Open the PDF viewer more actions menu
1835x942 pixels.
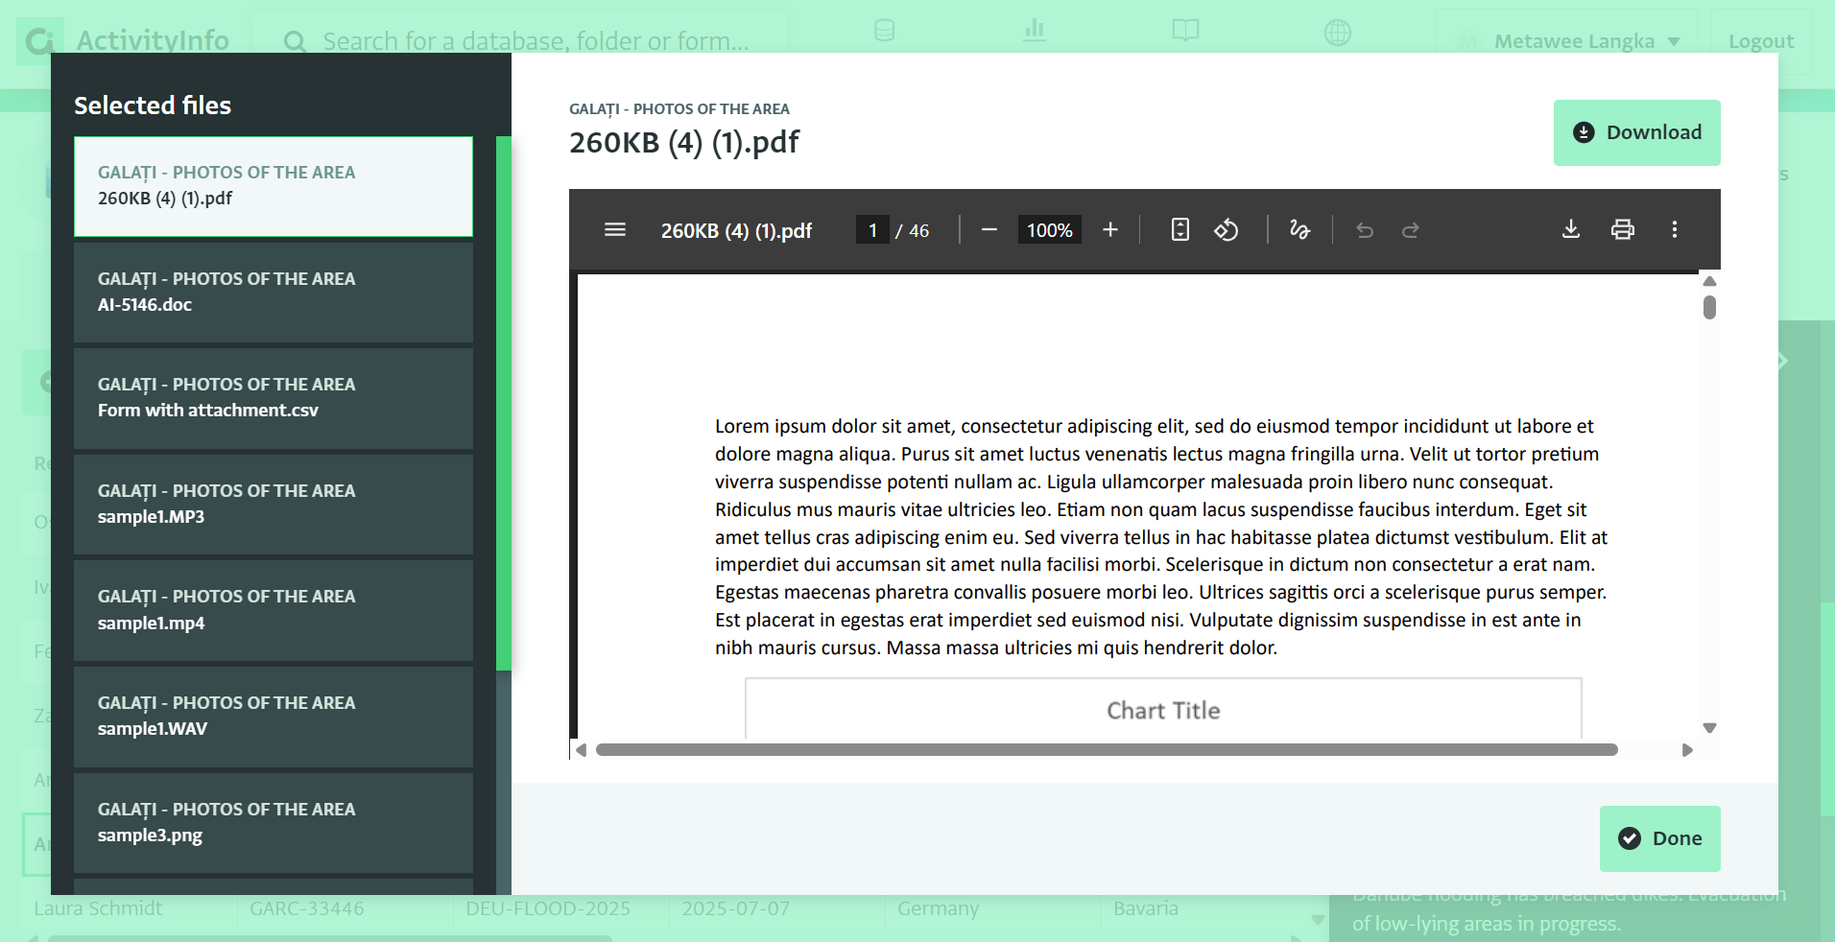click(1675, 230)
